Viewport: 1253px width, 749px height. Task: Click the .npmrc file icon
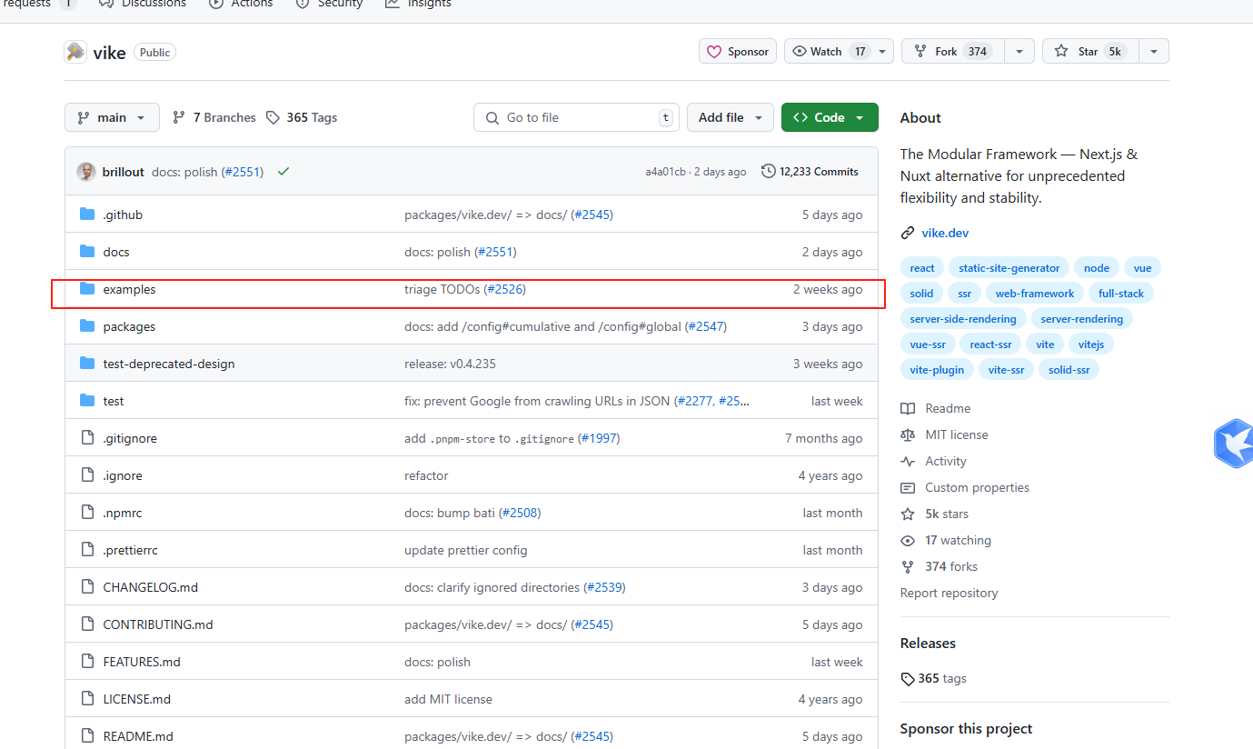(87, 513)
